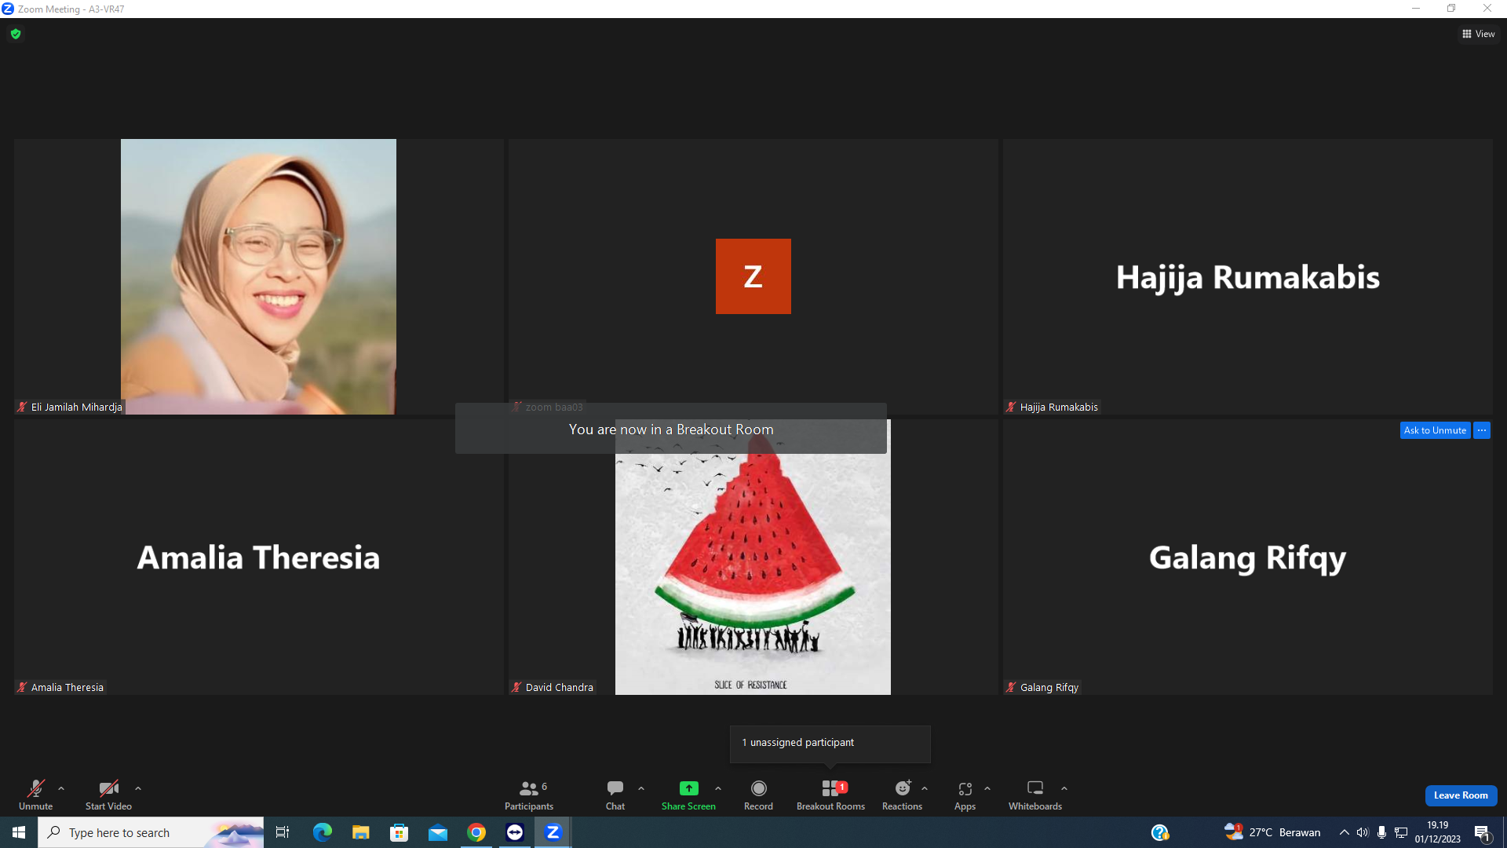
Task: Open the Participants panel
Action: [529, 794]
